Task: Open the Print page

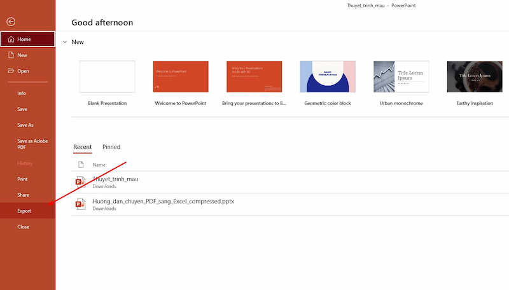Action: pyautogui.click(x=27, y=179)
